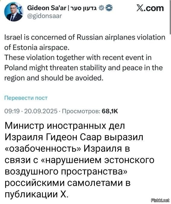
Task: Click the last tweet line 'region and should'
Action: point(54,78)
